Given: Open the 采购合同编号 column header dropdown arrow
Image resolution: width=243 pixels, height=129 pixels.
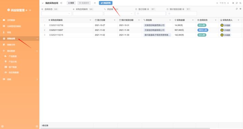Looking at the screenshot, I should [x=90, y=20].
